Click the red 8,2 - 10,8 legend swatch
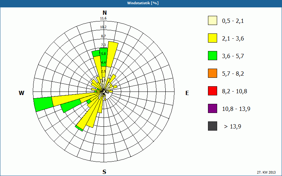 coord(213,91)
